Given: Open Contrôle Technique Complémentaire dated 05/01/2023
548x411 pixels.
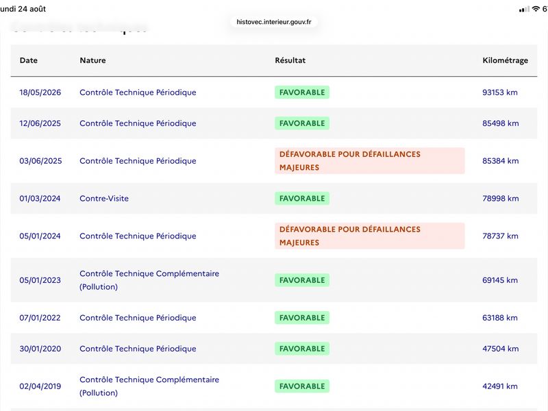Looking at the screenshot, I should (149, 280).
